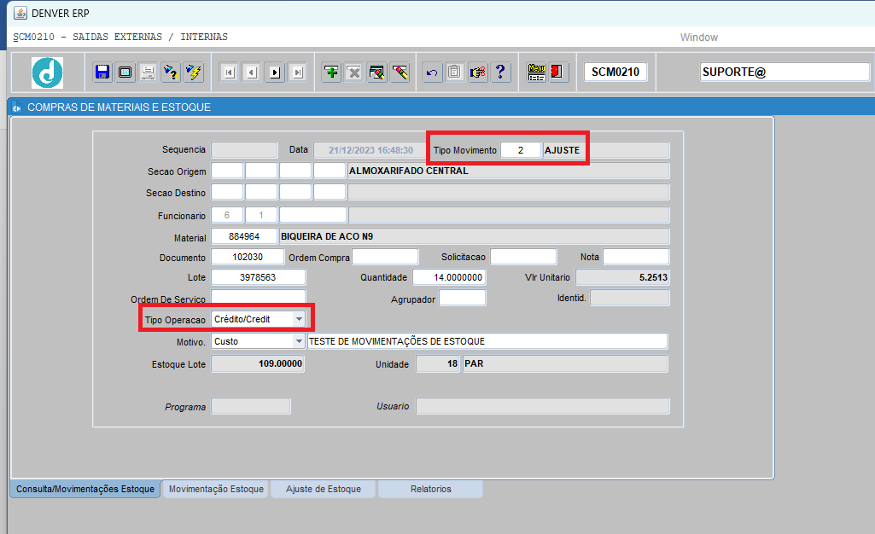Click BIQUEIRA DE ACO N9 description
The height and width of the screenshot is (534, 875).
click(327, 236)
